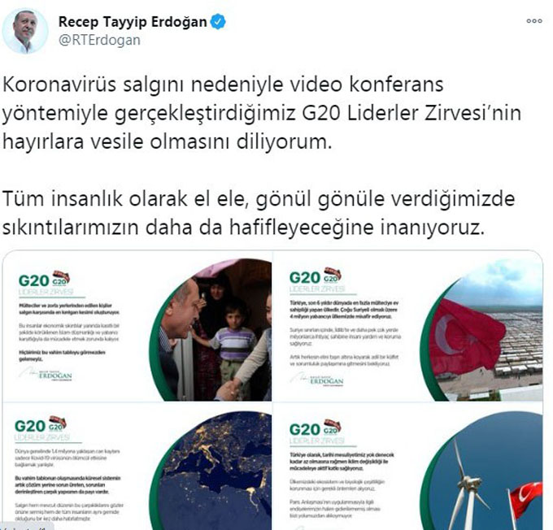This screenshot has width=553, height=530.
Task: Click Erdoğan signature in the child photo card
Action: pyautogui.click(x=46, y=375)
